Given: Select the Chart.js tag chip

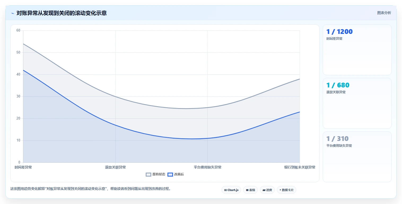Looking at the screenshot, I should click(x=231, y=190).
